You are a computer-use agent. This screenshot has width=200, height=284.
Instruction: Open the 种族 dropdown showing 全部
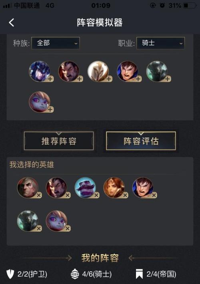tap(56, 43)
